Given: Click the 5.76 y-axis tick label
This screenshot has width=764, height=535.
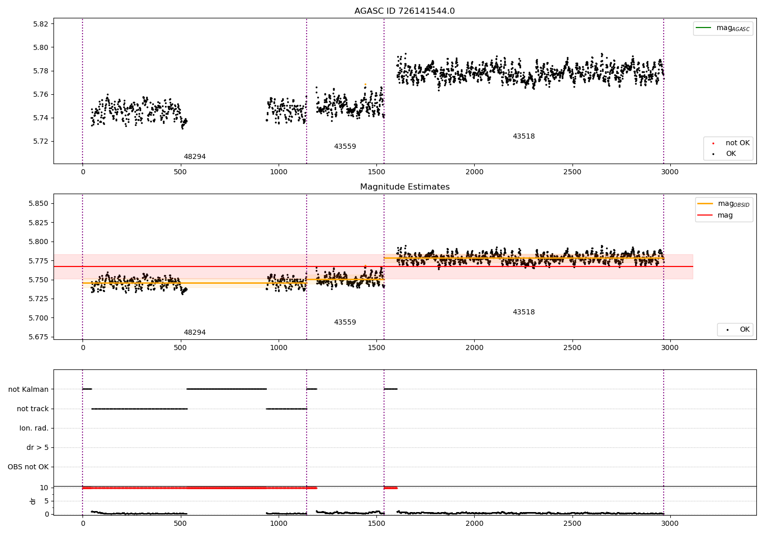Looking at the screenshot, I should [40, 94].
